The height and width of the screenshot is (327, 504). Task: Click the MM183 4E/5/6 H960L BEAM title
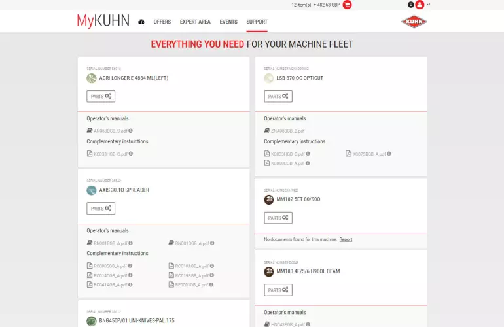pyautogui.click(x=308, y=271)
